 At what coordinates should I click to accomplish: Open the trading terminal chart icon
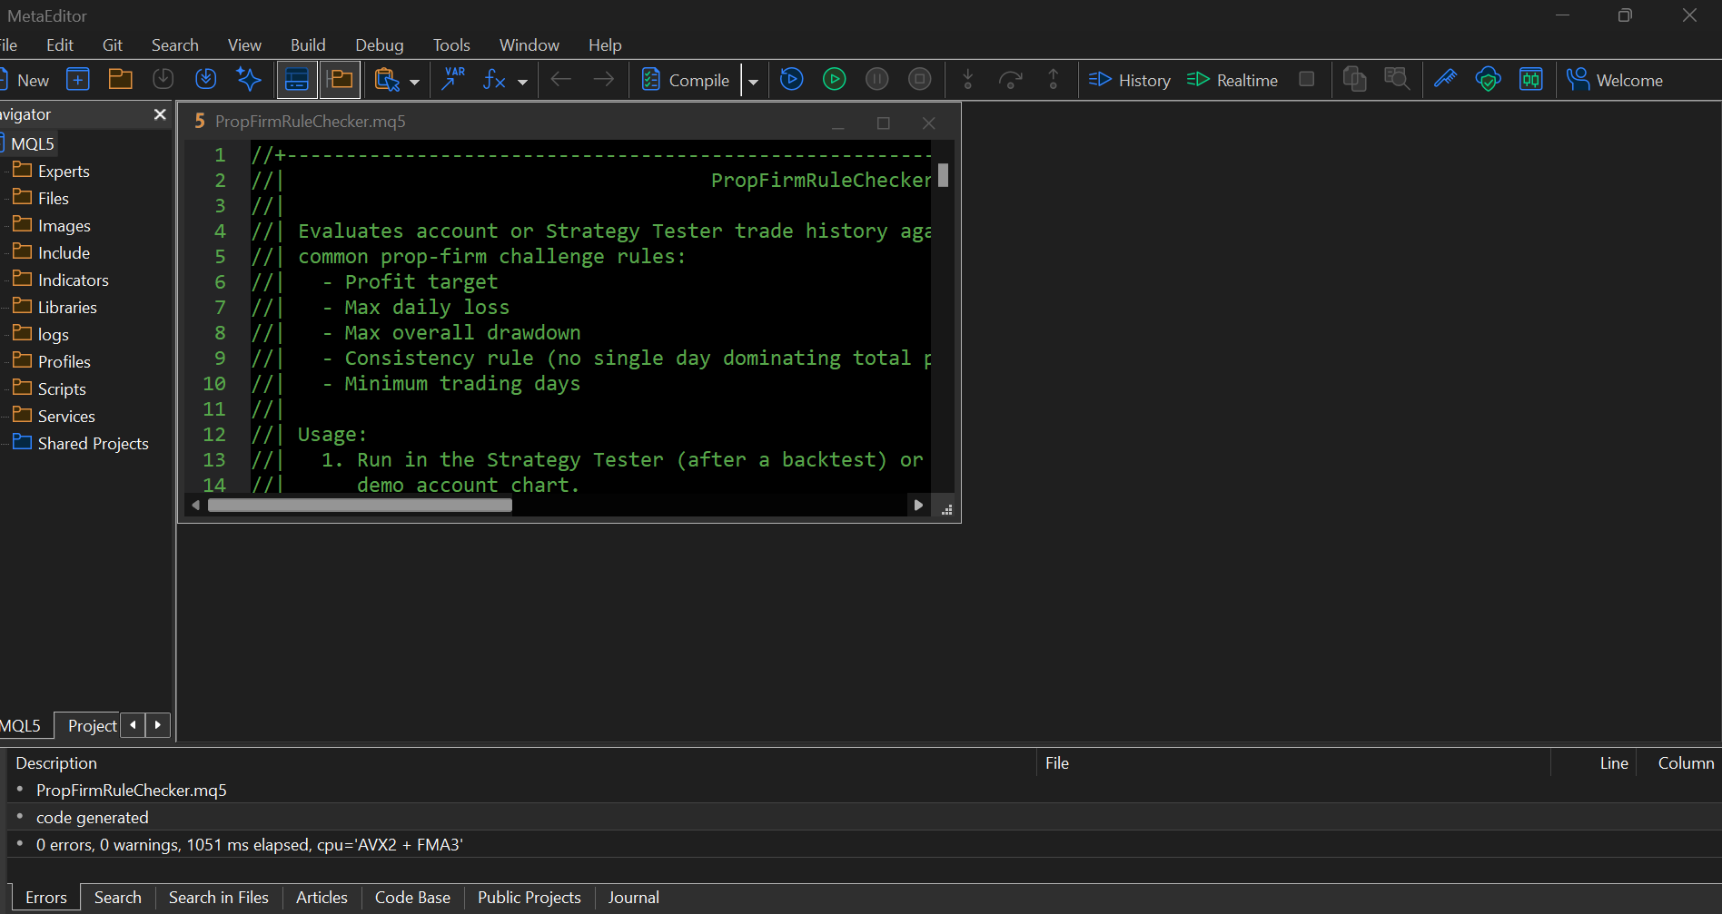point(1531,80)
